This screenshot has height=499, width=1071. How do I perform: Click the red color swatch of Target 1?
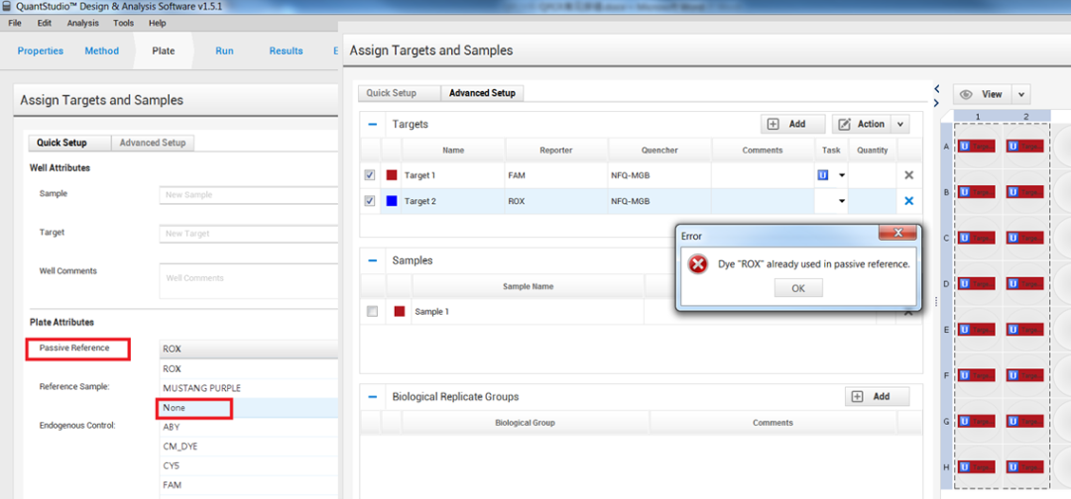[x=392, y=175]
